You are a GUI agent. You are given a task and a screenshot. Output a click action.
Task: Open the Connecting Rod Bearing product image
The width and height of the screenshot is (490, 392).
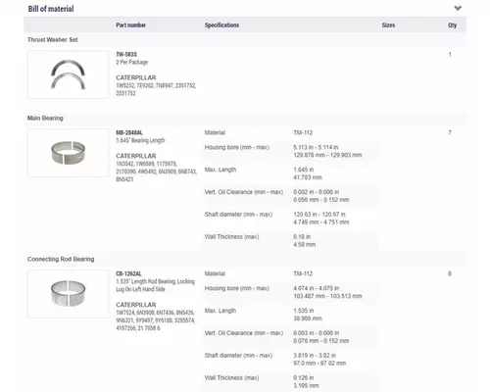[x=68, y=294]
